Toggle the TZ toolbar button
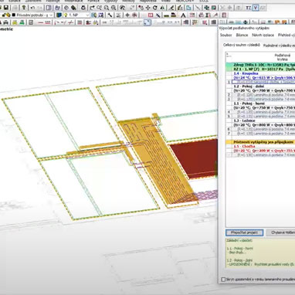This screenshot has height=295, width=295. pos(248,8)
